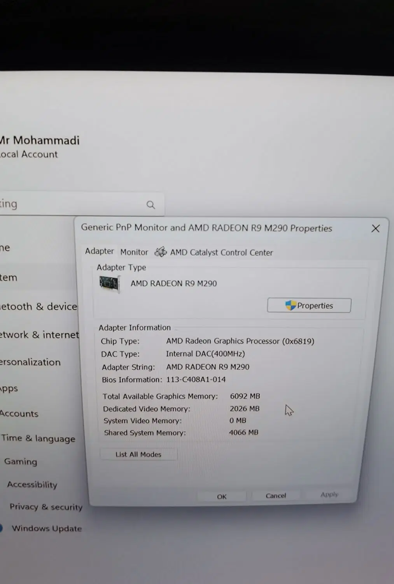Screen dimensions: 394x584
Task: Click the Adapter Information heading
Action: (135, 327)
